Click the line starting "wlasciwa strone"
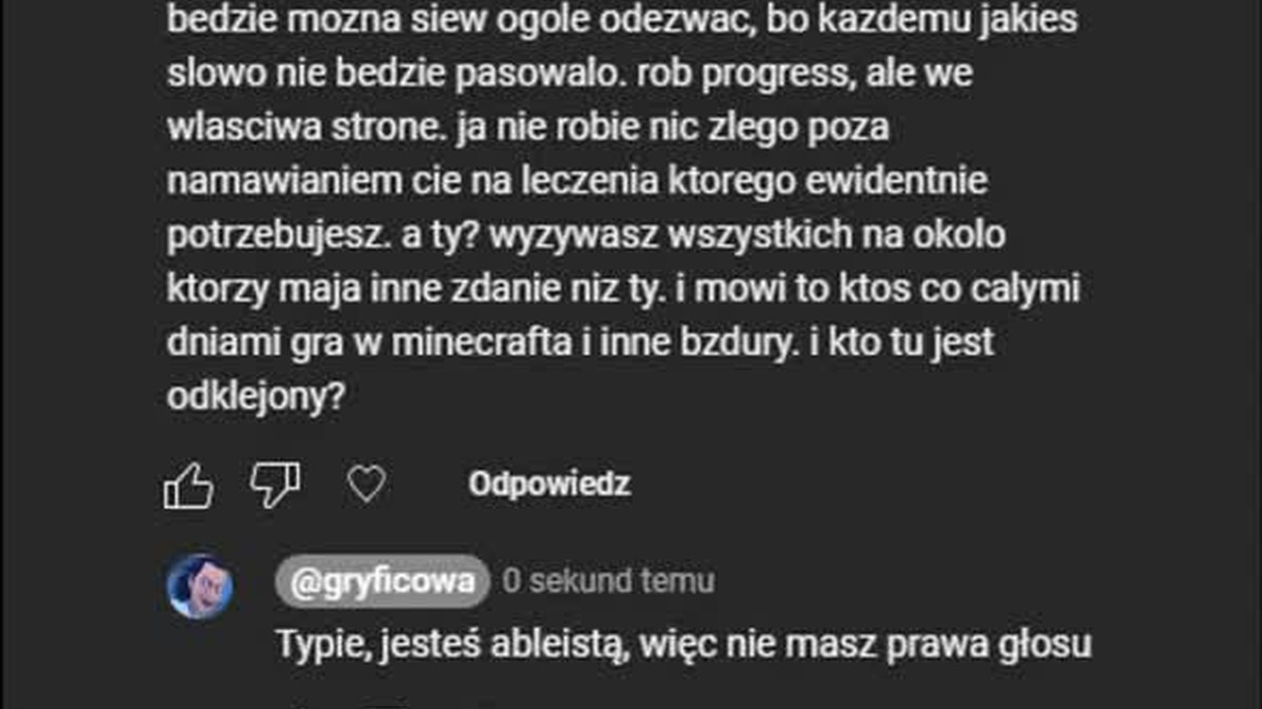The width and height of the screenshot is (1262, 709). 528,127
